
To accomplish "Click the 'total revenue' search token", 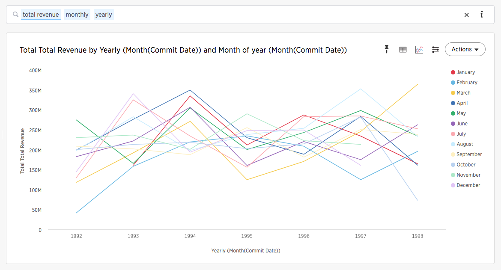I will point(41,14).
